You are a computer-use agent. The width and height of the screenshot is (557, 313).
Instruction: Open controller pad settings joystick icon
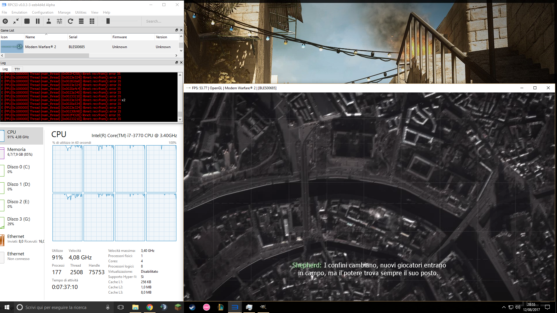pyautogui.click(x=49, y=21)
